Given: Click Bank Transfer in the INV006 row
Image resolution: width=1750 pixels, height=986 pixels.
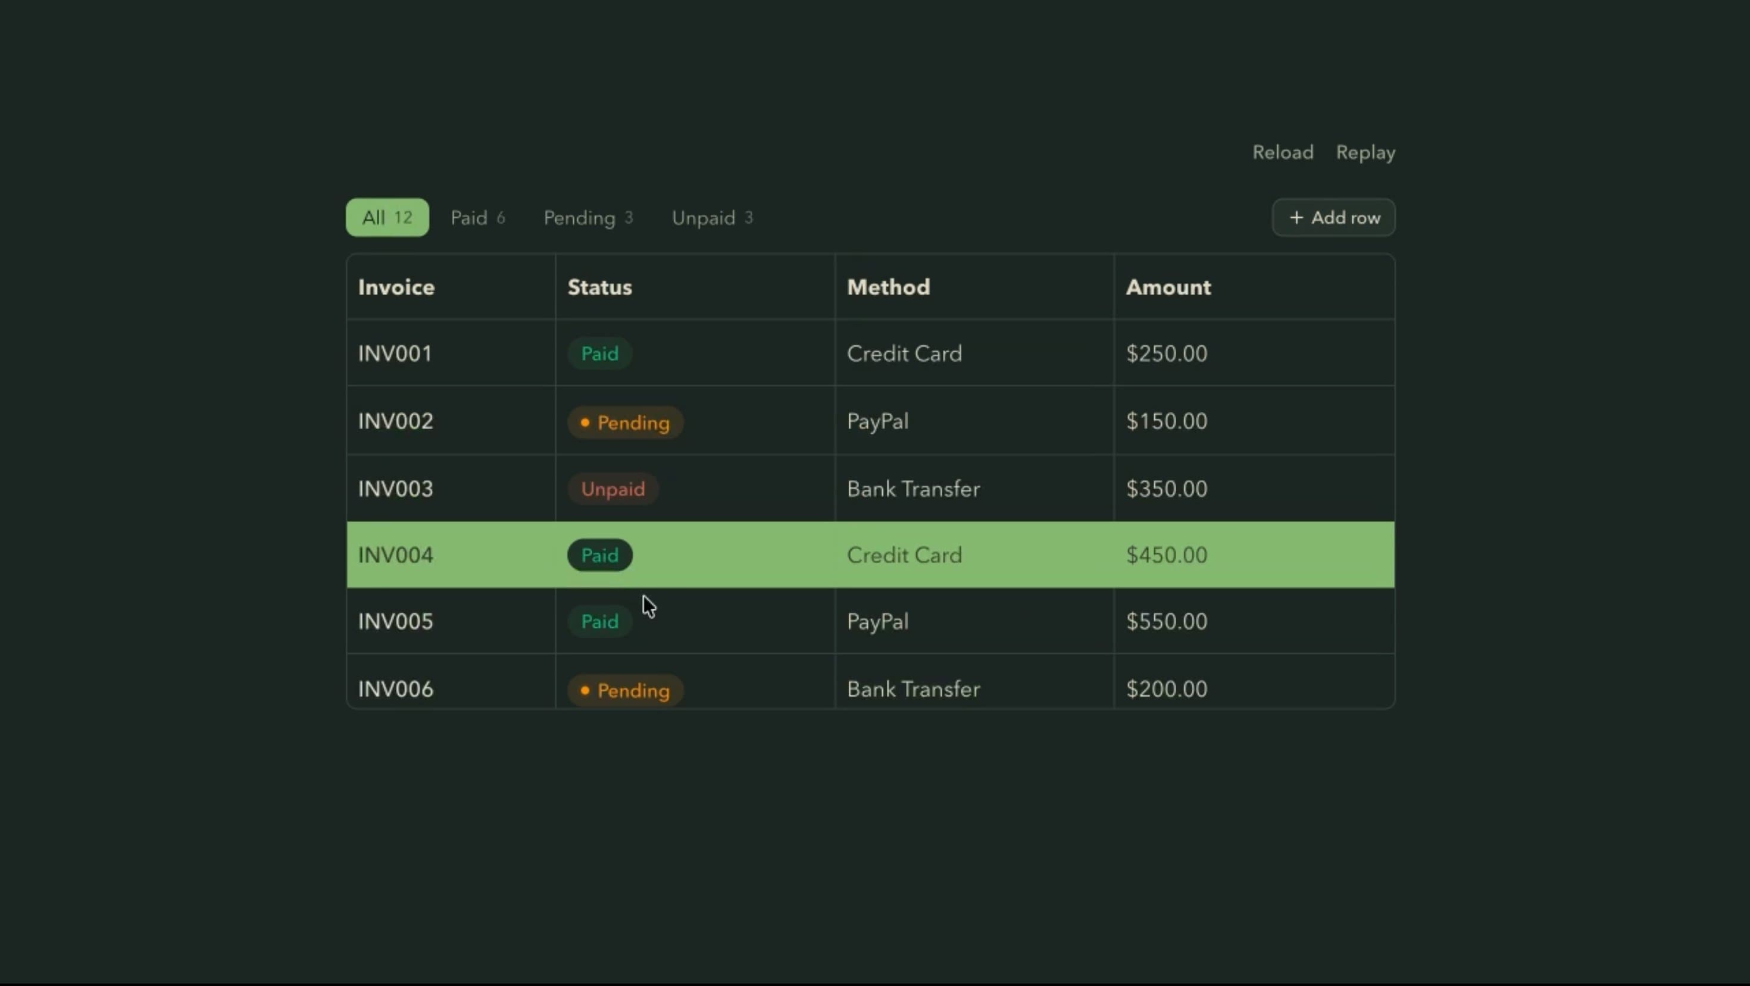Looking at the screenshot, I should click(913, 689).
